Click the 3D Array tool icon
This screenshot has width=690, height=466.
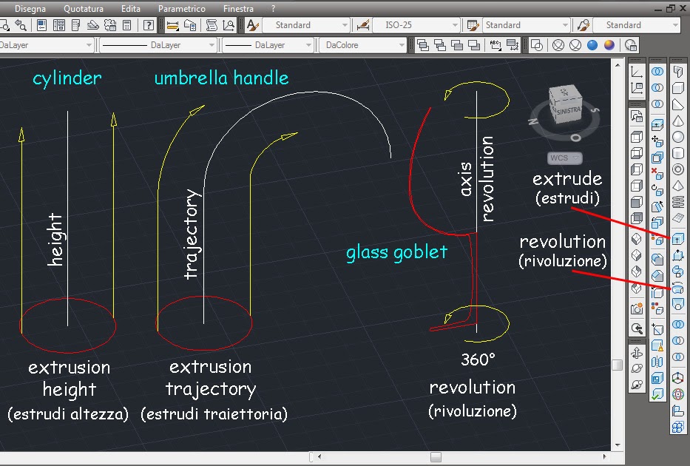coord(677,427)
